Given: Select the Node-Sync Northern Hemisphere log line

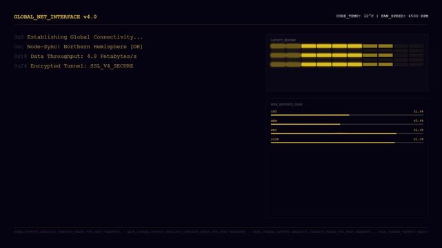Looking at the screenshot, I should tap(79, 46).
